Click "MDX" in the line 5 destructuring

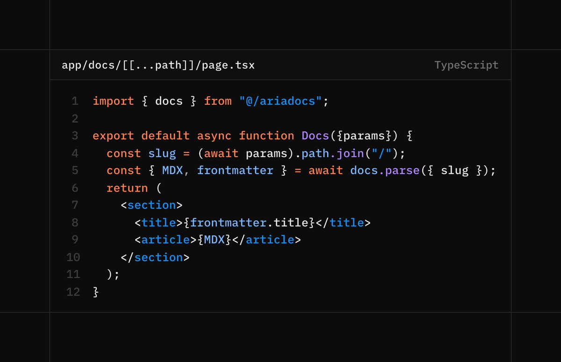coord(173,170)
